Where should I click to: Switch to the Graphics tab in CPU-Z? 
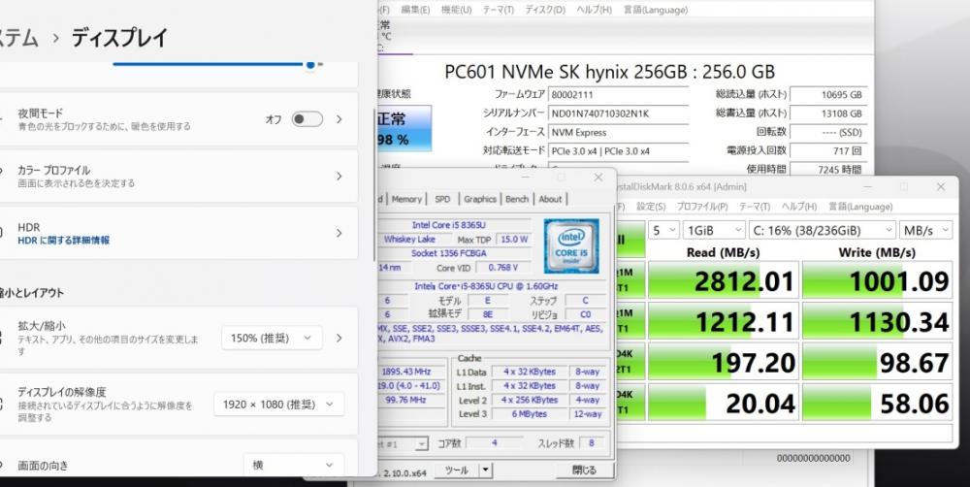click(480, 199)
